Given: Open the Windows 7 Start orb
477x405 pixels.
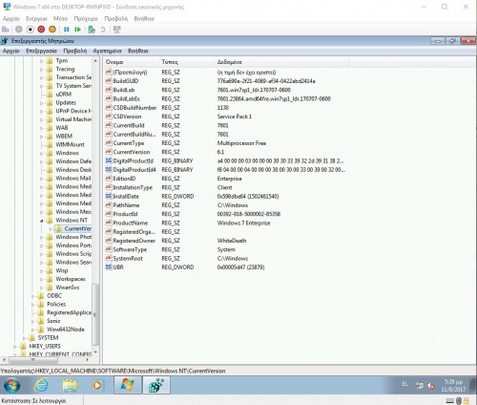Looking at the screenshot, I should (x=12, y=385).
